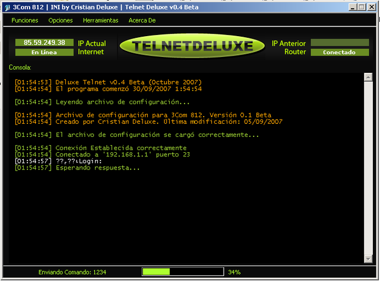Click the white 'Login:' console line

tap(58, 161)
